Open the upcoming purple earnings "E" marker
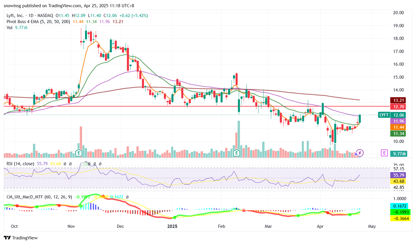The image size is (416, 244). coord(384,153)
